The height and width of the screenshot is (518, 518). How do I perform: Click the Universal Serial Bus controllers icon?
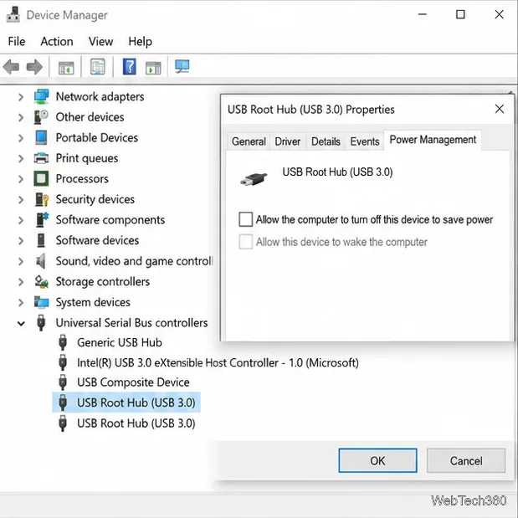[41, 322]
